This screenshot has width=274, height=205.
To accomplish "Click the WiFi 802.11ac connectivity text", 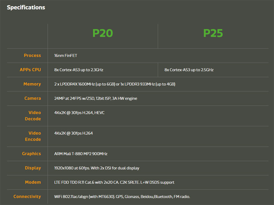I will pos(122,196).
